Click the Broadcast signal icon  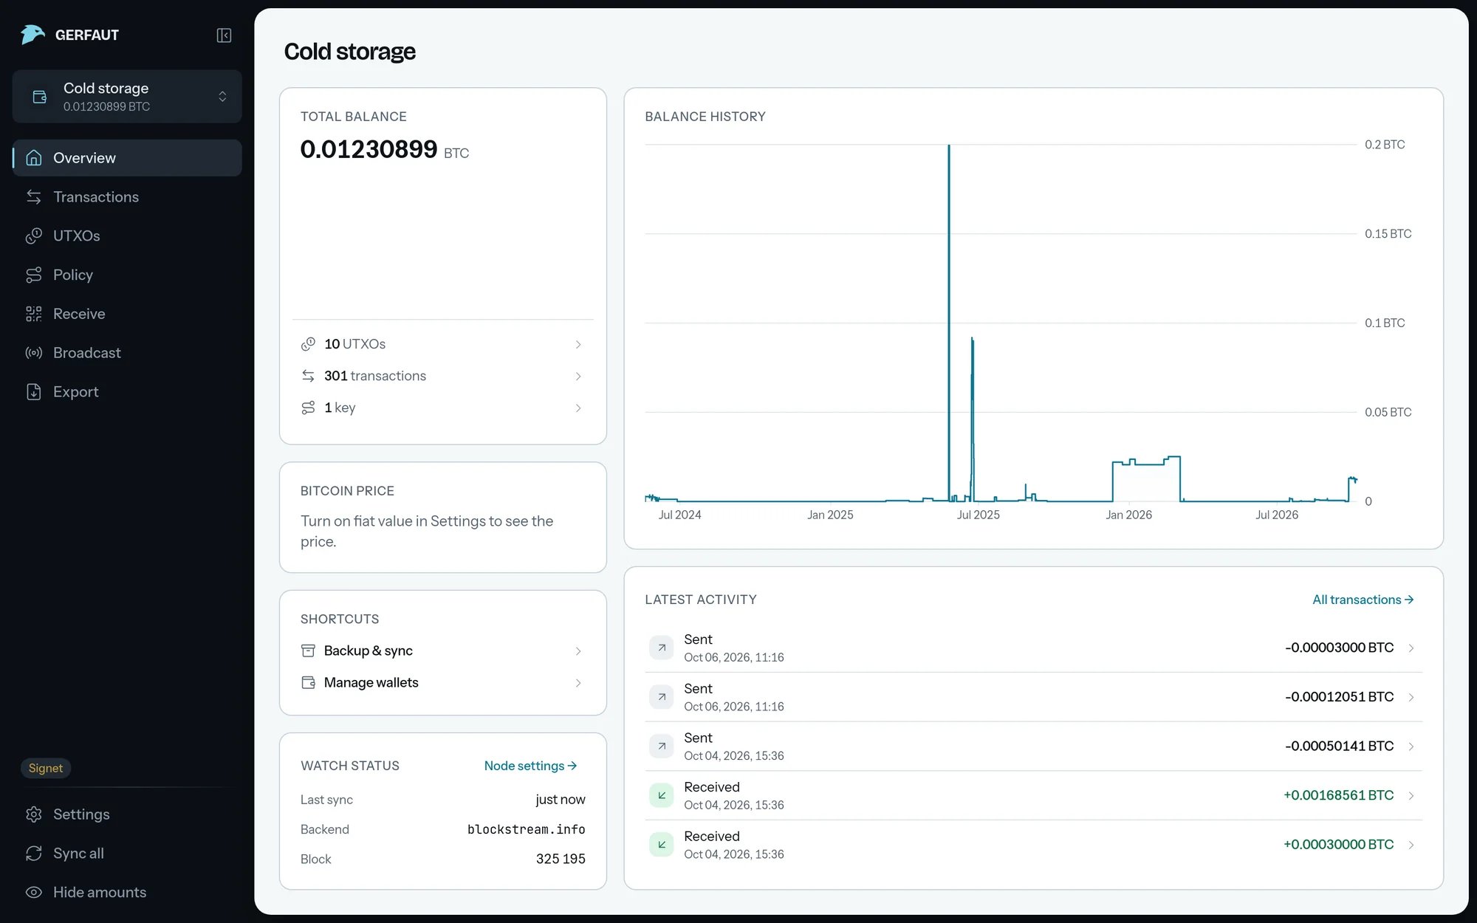point(33,353)
